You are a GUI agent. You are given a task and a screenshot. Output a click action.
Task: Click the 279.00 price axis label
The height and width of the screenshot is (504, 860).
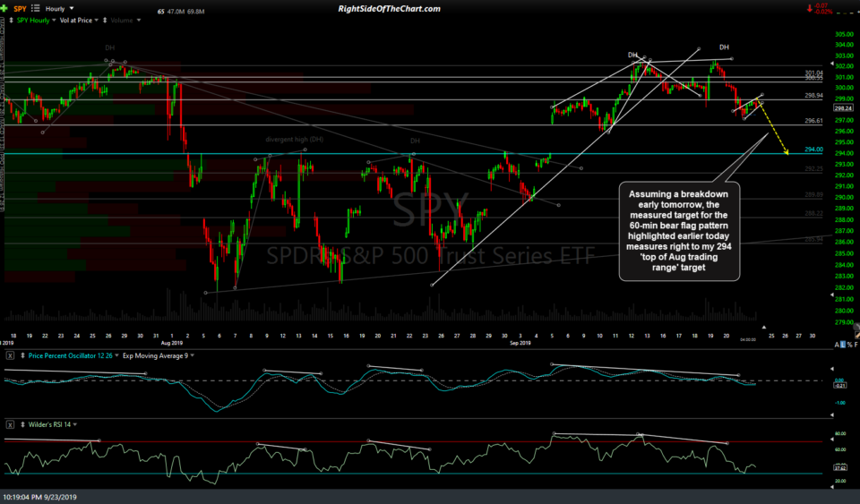(844, 322)
